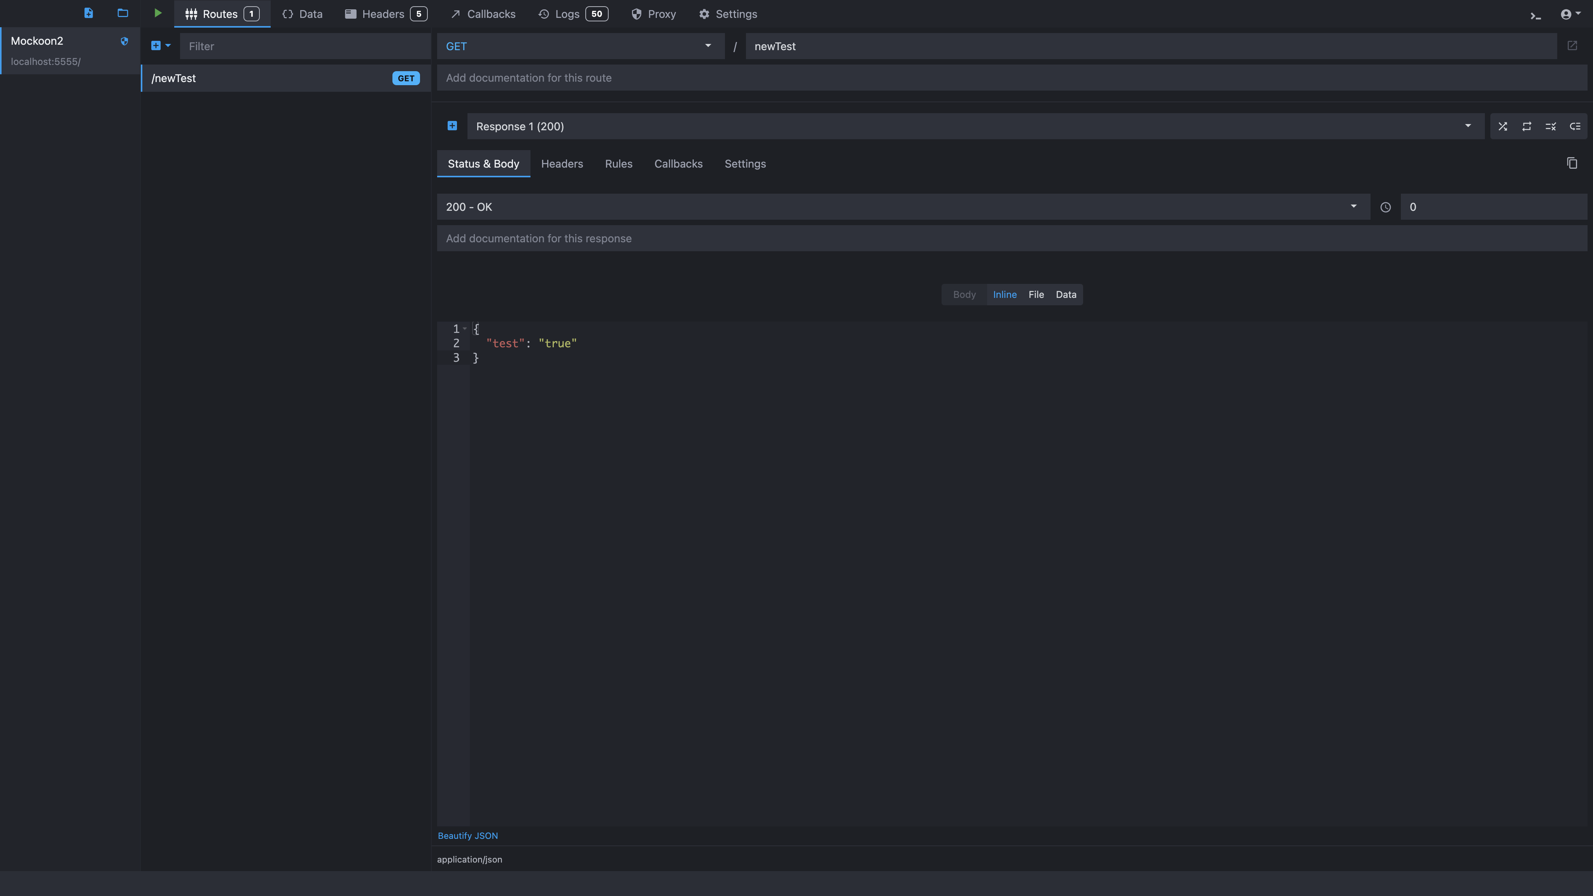Toggle disable rules mode icon
Screen dimensions: 1593x896
tap(1550, 126)
